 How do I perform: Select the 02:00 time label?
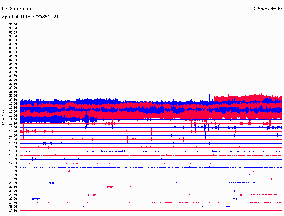[13, 40]
